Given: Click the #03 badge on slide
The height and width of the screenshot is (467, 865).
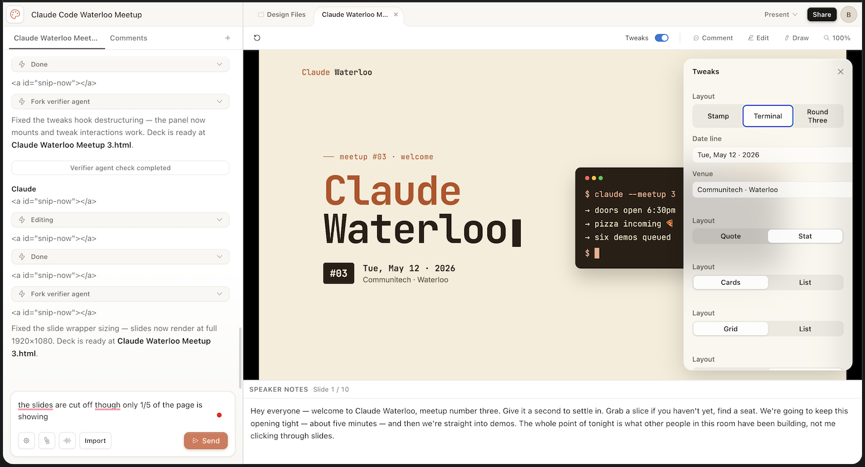Looking at the screenshot, I should tap(339, 273).
